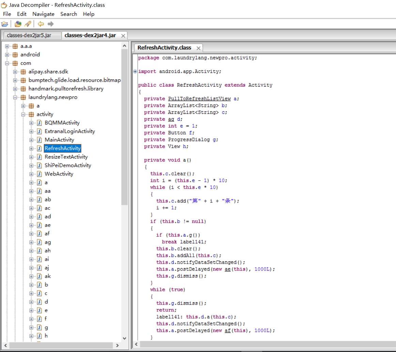Click the MainActivity class icon
Viewport: 396px width, 352px height.
(39, 140)
